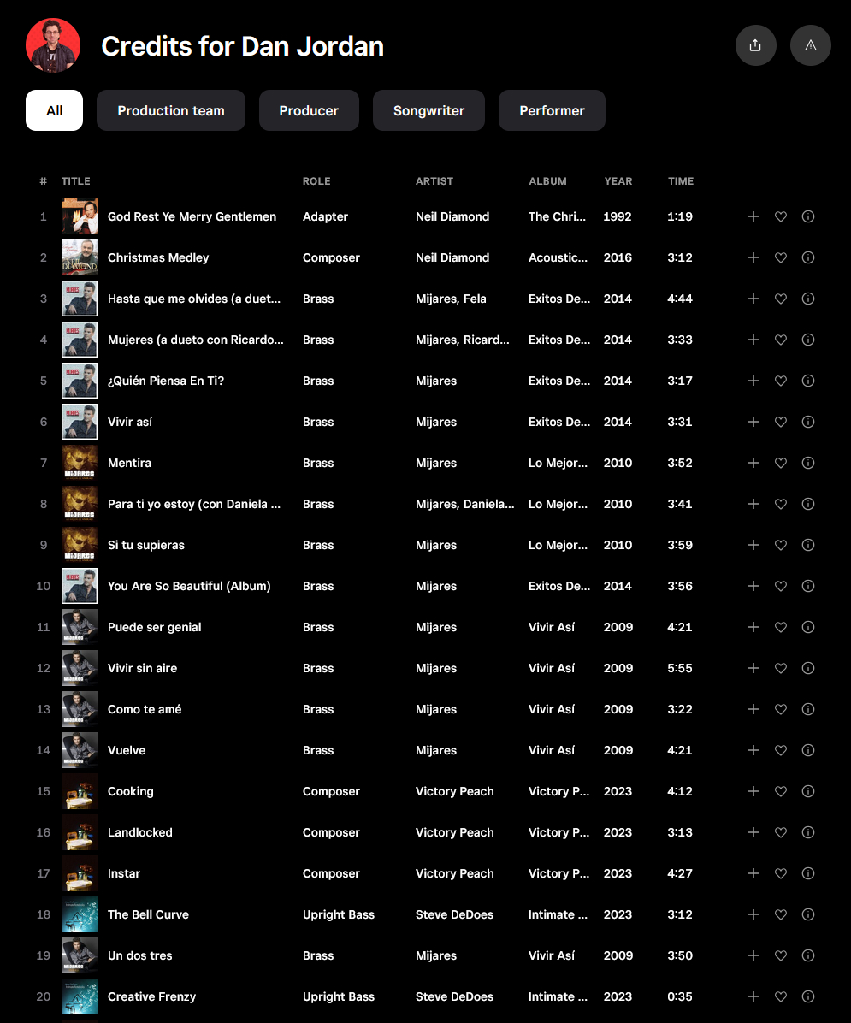Show only Performer credits
This screenshot has width=851, height=1023.
click(x=552, y=110)
